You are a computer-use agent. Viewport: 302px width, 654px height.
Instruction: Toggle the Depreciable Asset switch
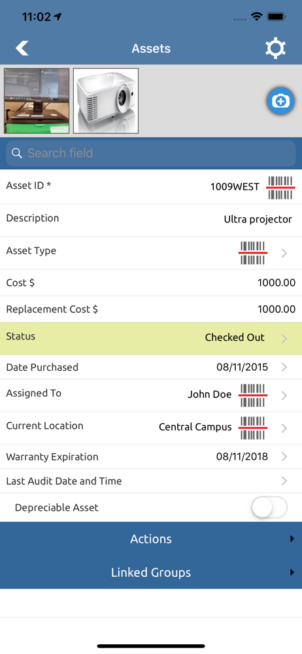pyautogui.click(x=269, y=508)
